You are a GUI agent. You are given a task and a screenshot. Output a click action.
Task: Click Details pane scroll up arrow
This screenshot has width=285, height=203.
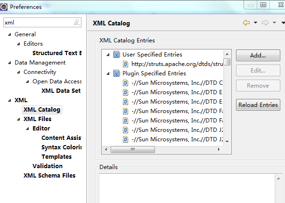tap(278, 179)
